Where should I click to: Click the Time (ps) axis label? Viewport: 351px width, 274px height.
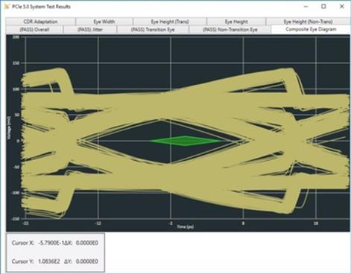click(186, 226)
